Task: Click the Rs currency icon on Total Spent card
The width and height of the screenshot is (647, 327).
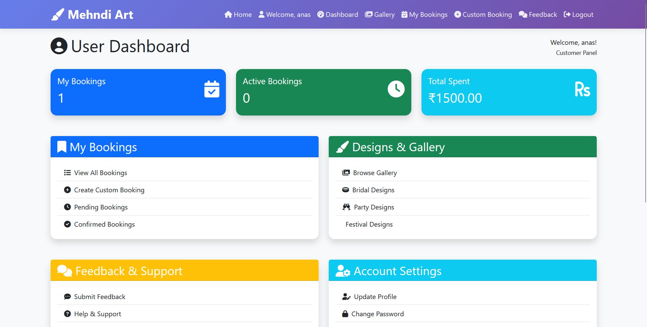Action: point(583,89)
